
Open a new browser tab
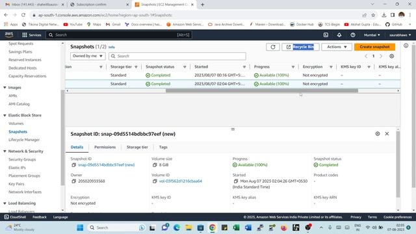pos(202,5)
